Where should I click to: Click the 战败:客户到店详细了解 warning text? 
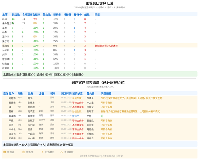coord(131,112)
